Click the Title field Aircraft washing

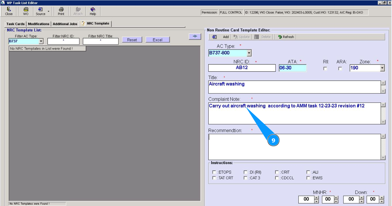tap(294, 87)
